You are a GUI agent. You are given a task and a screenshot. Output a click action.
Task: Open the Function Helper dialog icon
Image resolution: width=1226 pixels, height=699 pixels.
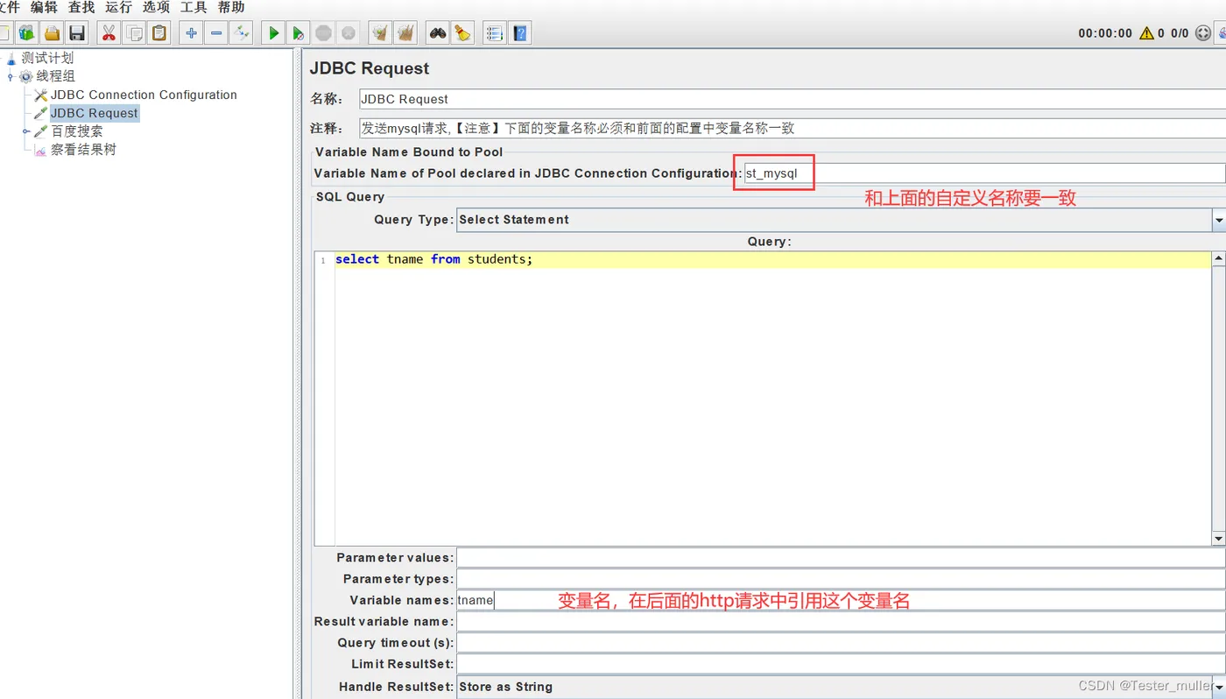(494, 33)
